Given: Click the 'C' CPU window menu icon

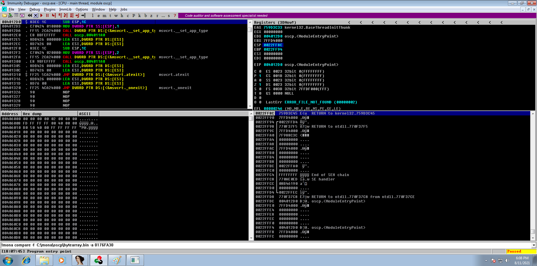Looking at the screenshot, I should [4, 9].
